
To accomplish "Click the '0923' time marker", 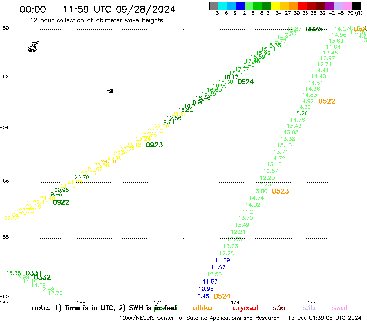I will click(154, 145).
